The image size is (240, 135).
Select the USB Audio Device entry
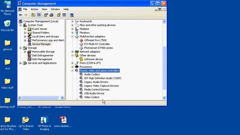[94, 93]
